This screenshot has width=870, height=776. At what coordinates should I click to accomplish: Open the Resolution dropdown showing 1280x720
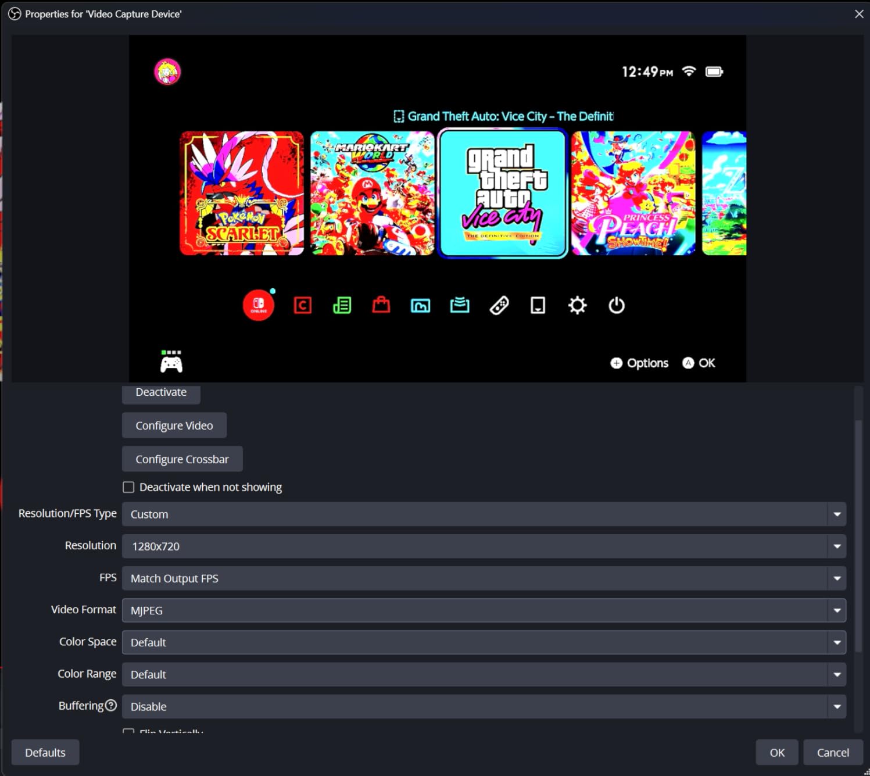484,546
